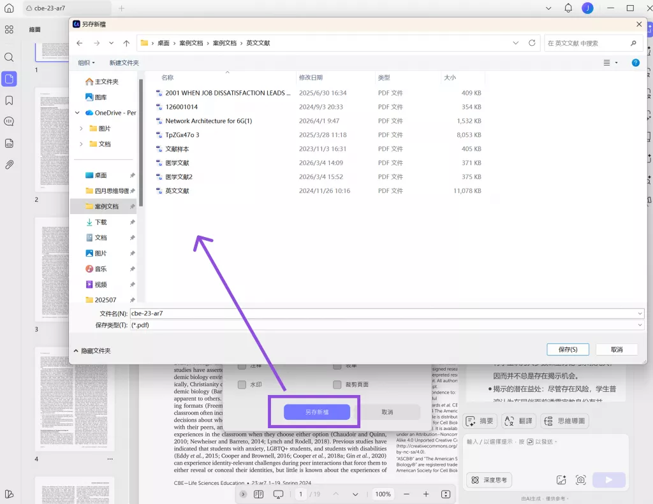
Task: Open the thumbnails grid icon in the left sidebar
Action: pos(9,29)
